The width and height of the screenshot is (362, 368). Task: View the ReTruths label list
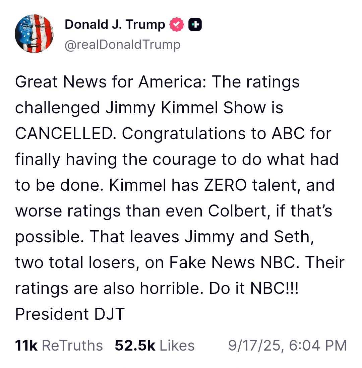tap(72, 346)
